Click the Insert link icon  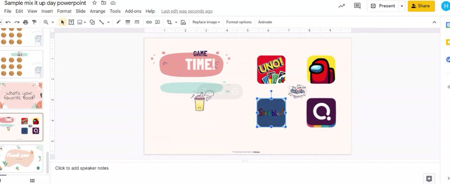(149, 22)
